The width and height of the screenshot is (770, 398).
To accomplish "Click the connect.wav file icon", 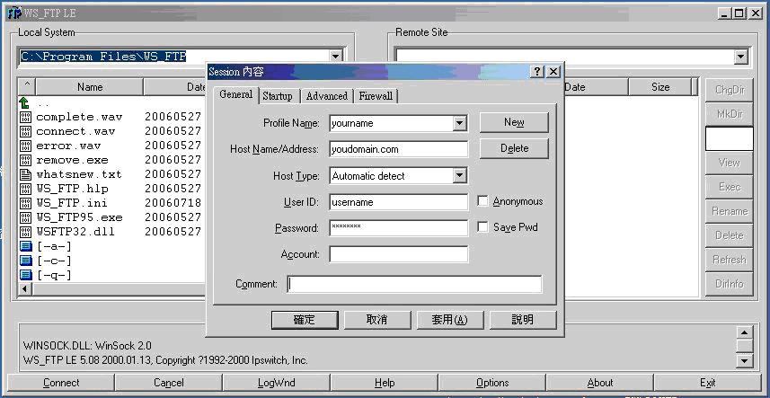I will [25, 131].
